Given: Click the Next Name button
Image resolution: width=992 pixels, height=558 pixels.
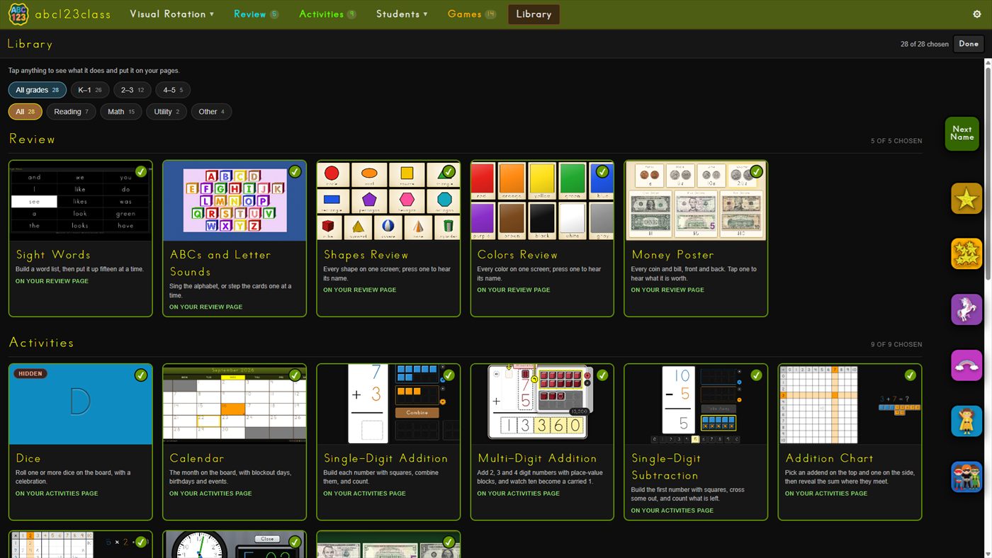Looking at the screenshot, I should pos(962,133).
